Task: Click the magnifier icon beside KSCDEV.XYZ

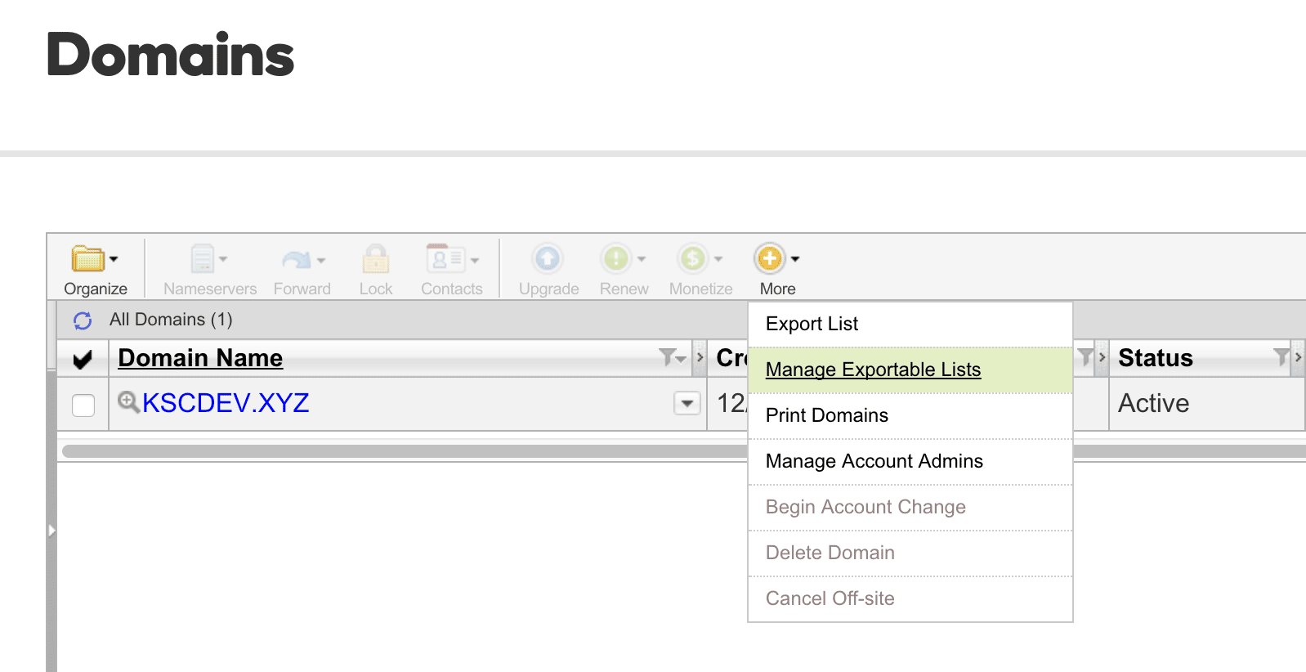Action: point(128,401)
